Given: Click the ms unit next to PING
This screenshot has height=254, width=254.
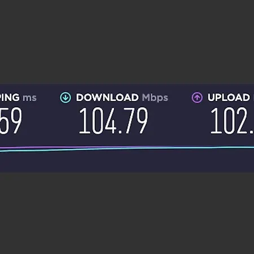Looking at the screenshot, I should [30, 98].
